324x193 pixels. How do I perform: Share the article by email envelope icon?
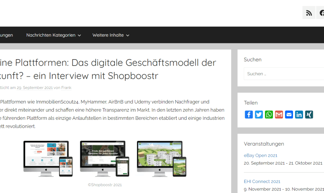[289, 114]
